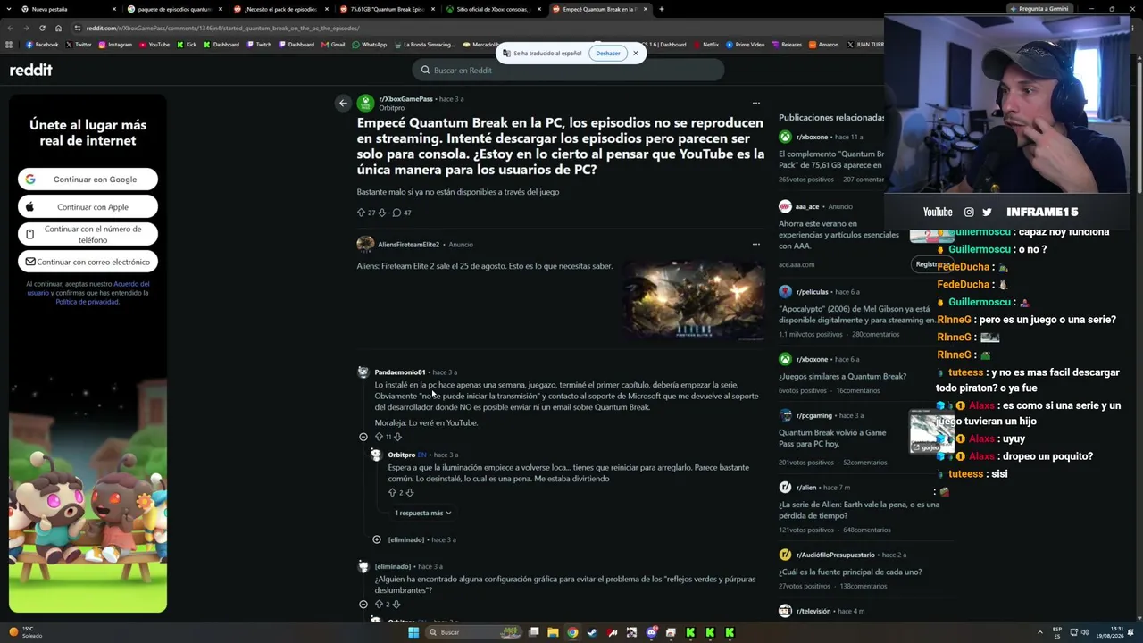Go back using the post's back arrow

coord(343,104)
